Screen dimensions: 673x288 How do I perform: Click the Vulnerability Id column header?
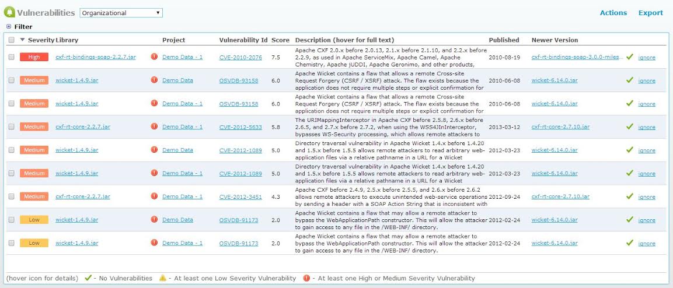pyautogui.click(x=243, y=40)
